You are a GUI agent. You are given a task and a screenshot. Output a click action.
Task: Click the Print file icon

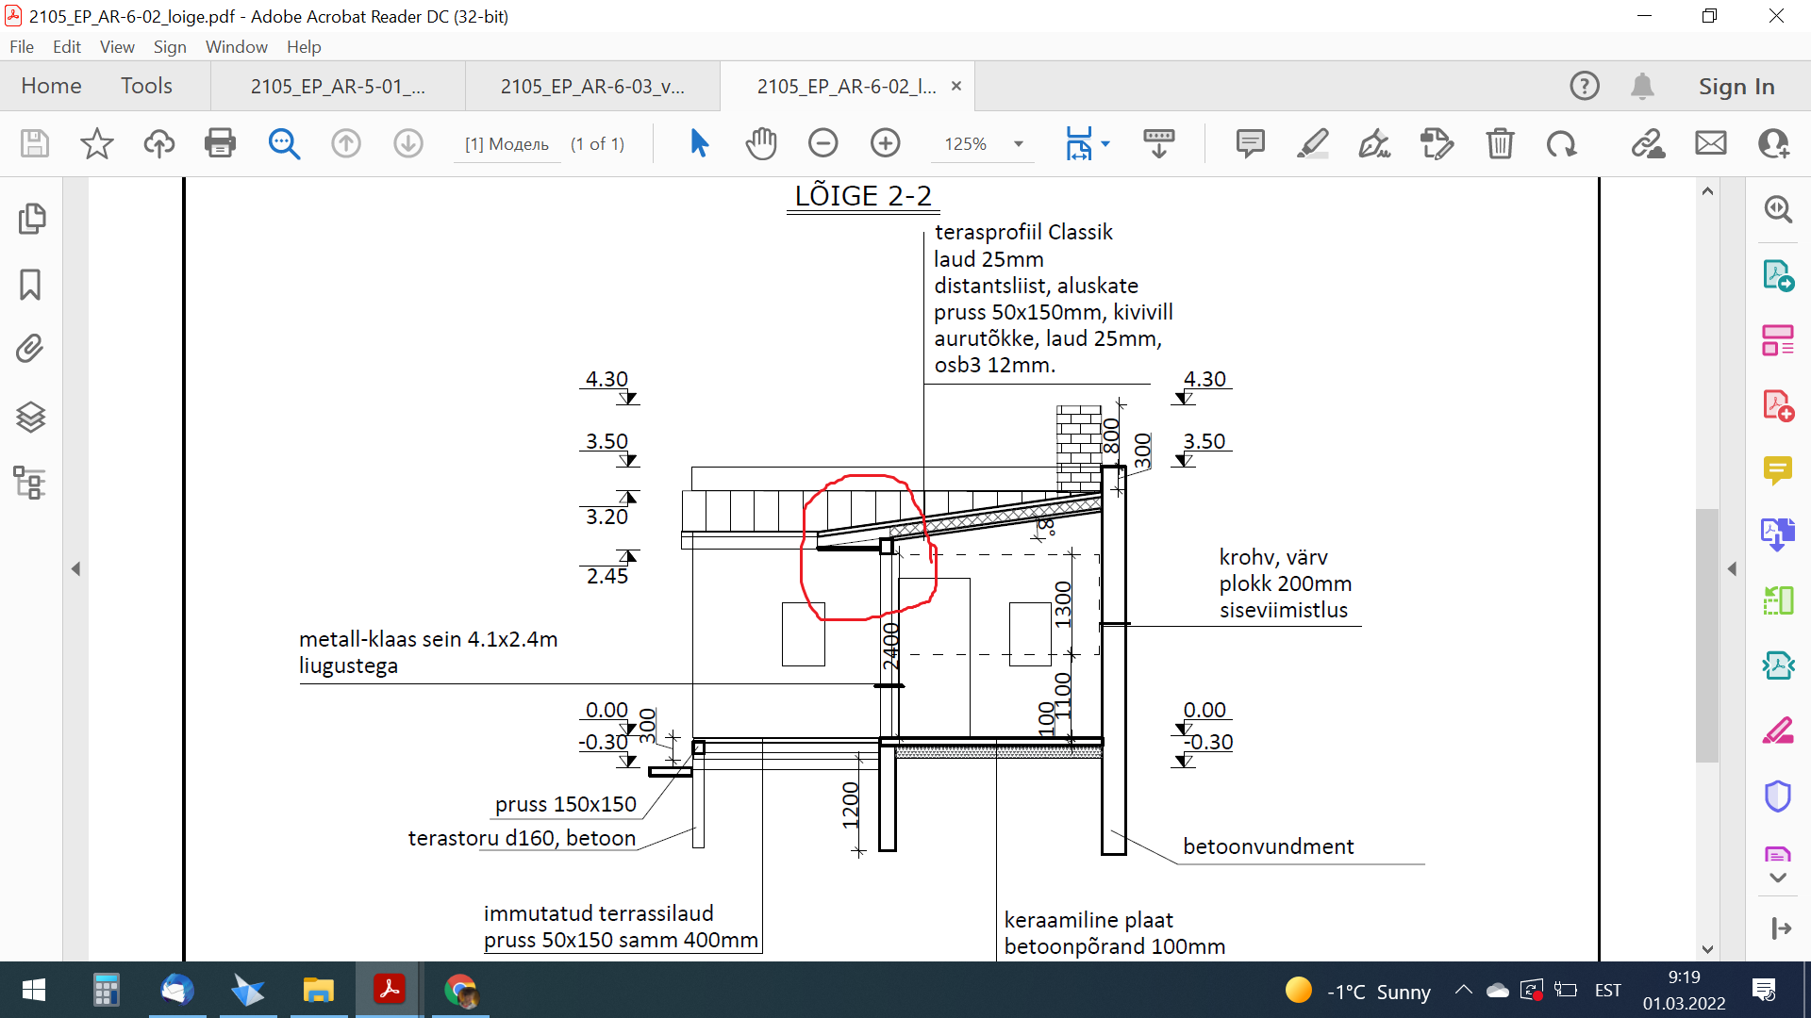click(220, 143)
